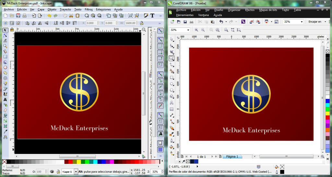Select the Página 1 tab in CorelDRAW

pos(232,157)
